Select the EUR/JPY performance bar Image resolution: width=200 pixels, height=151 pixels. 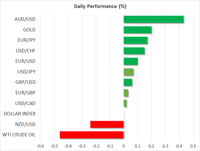click(135, 40)
